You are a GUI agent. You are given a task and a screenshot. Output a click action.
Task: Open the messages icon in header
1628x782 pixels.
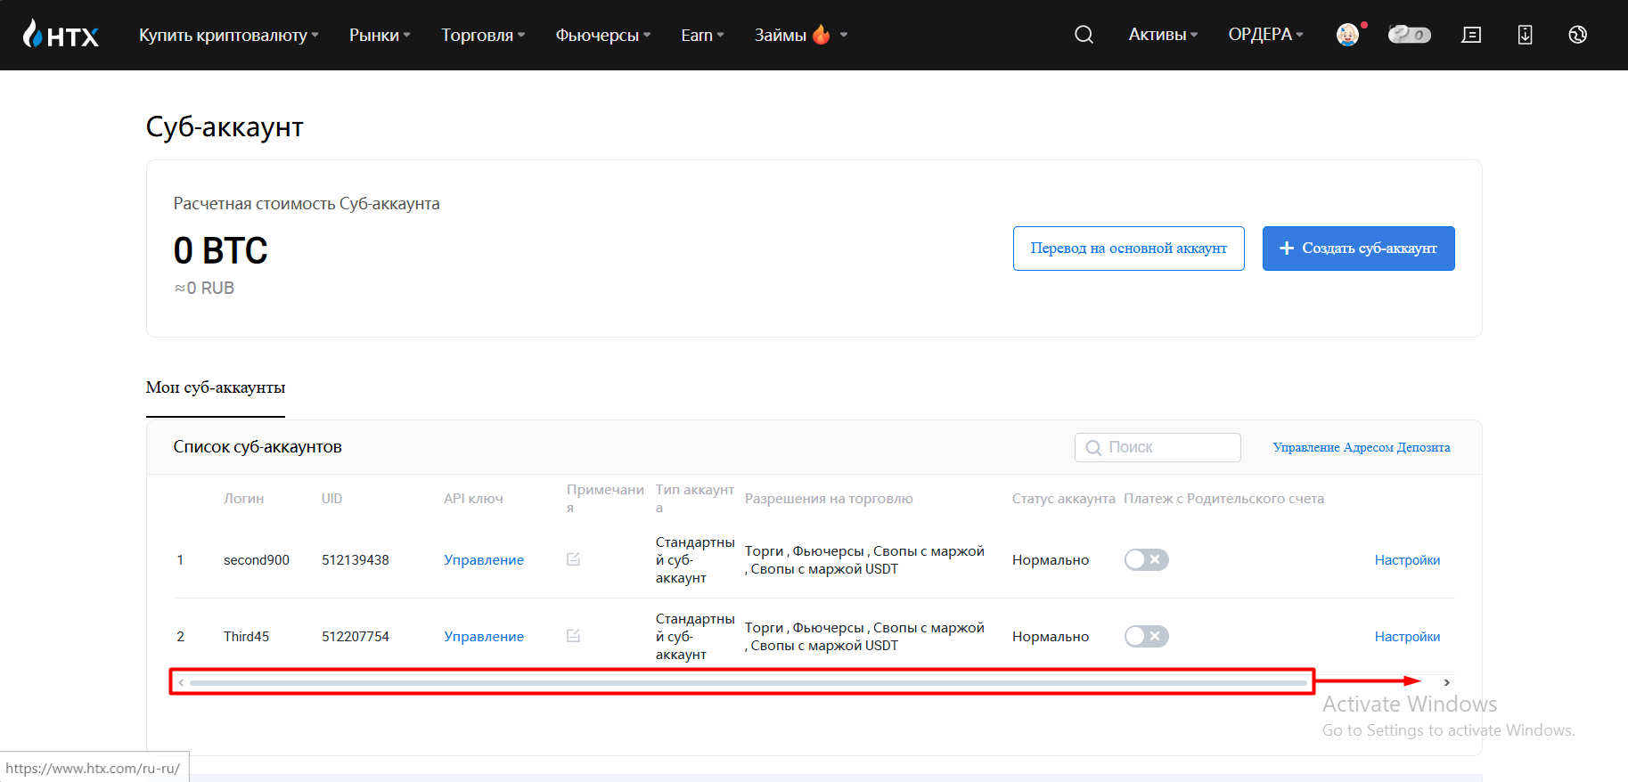1472,35
